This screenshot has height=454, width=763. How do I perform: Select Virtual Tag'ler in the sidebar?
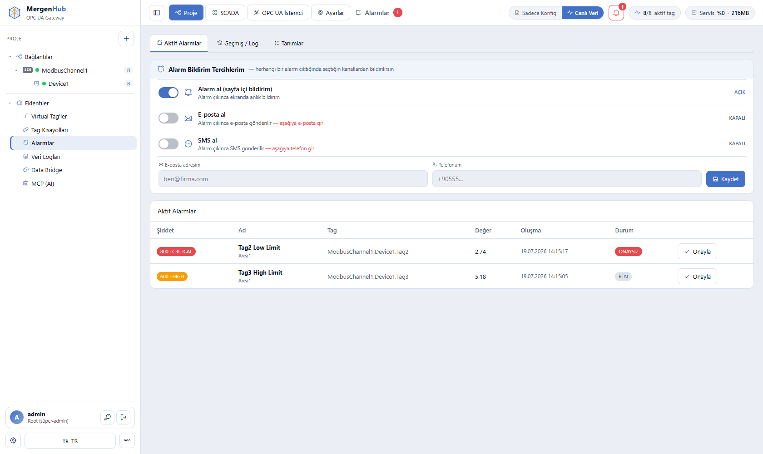pos(73,116)
